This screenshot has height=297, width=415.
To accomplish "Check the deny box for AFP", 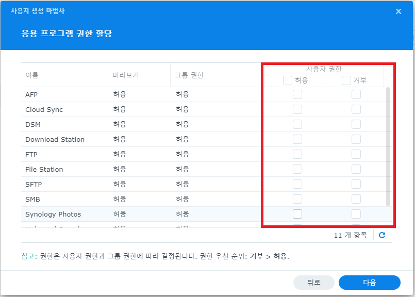I will coord(356,94).
